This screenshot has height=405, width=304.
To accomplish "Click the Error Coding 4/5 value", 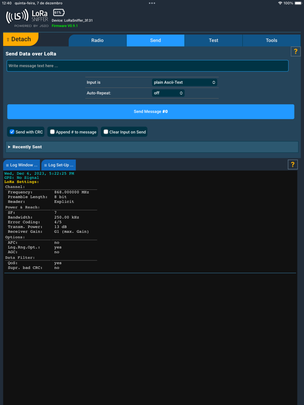I will click(x=58, y=222).
